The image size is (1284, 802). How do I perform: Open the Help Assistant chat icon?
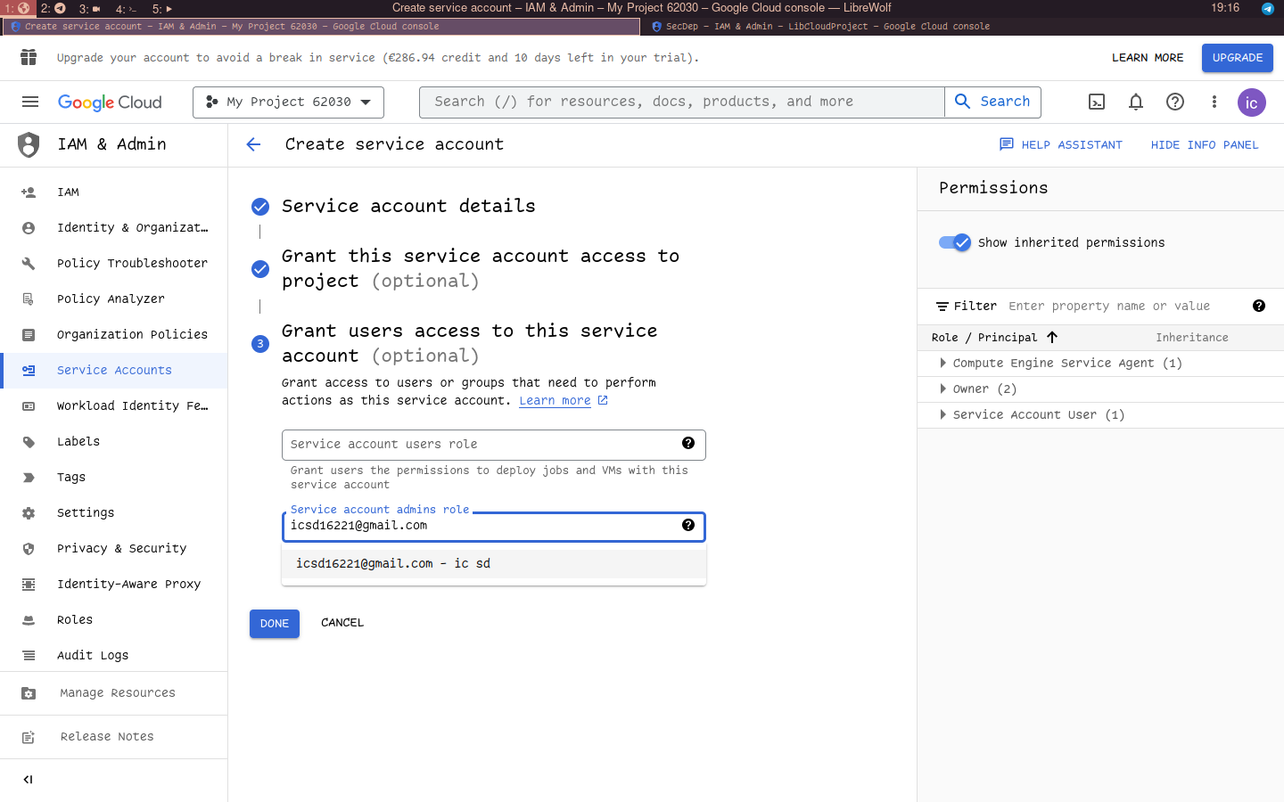click(1007, 144)
